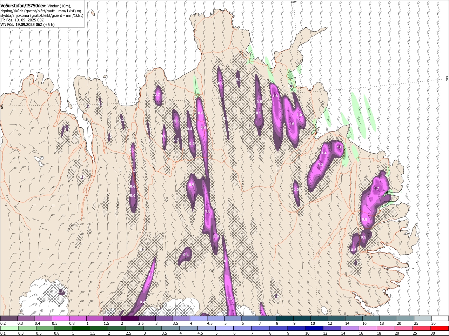This screenshot has height=336, width=449.
Task: Click the 6–7 periwinkle swatch in the lower legend row
Action: pyautogui.click(x=242, y=328)
